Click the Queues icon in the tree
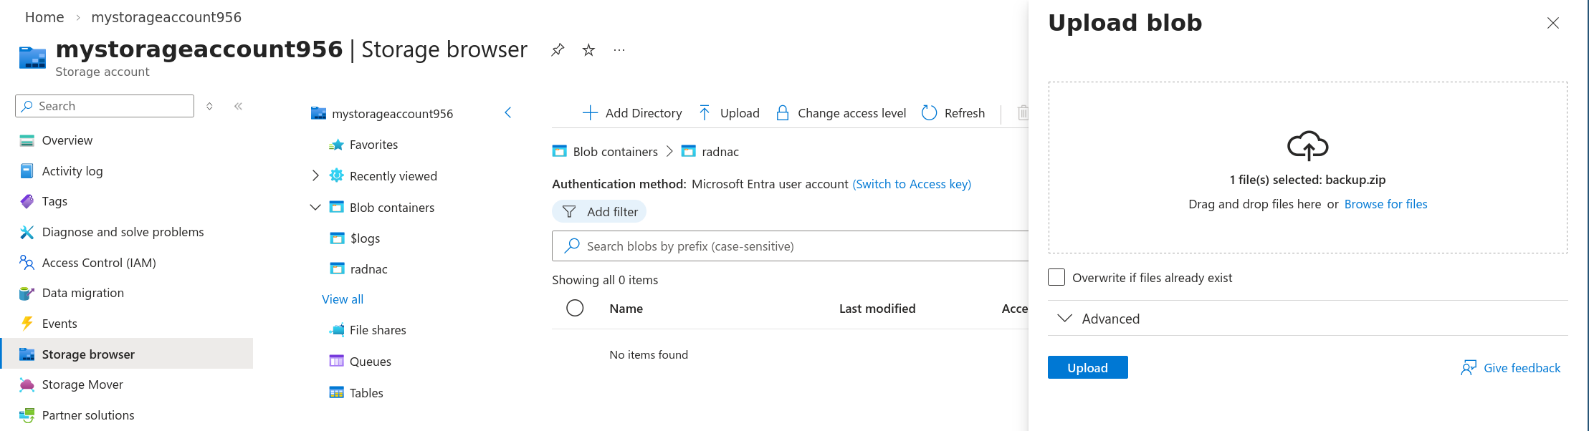Screen dimensions: 1589x431 coord(336,362)
